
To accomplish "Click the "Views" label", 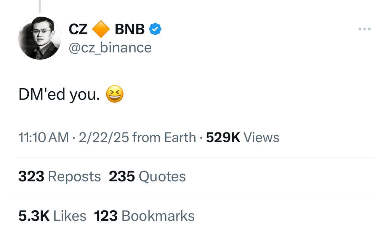I will (x=261, y=138).
